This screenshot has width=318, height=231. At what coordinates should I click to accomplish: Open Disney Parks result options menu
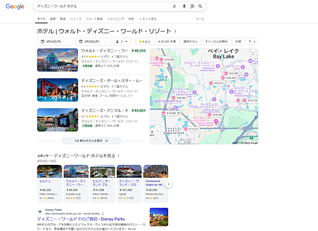[x=103, y=214]
